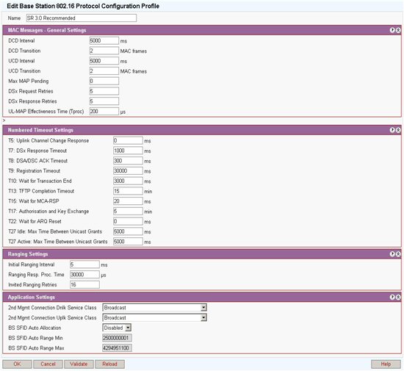This screenshot has height=371, width=404.
Task: Open help icon for Numbered Timeout Settings
Action: (392, 130)
